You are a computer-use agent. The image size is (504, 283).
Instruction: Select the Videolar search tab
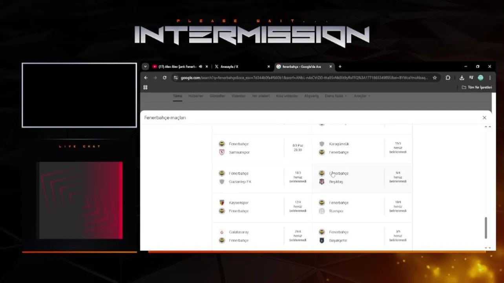pos(238,96)
